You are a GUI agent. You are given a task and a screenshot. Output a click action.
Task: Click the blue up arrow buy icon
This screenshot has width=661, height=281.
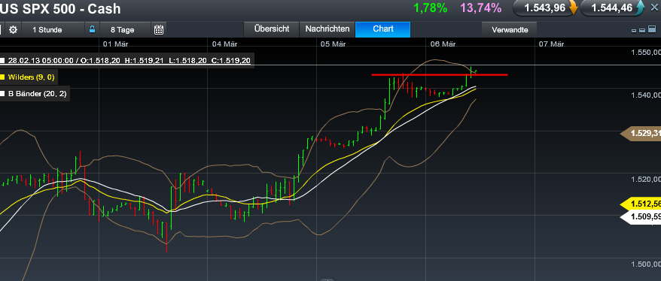pyautogui.click(x=641, y=8)
